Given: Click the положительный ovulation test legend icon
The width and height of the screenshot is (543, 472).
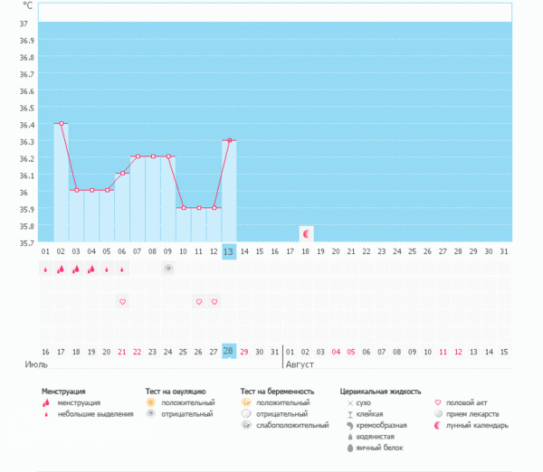Looking at the screenshot, I should (x=151, y=402).
